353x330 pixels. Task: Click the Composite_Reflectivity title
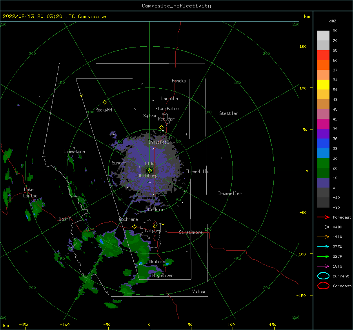176,6
